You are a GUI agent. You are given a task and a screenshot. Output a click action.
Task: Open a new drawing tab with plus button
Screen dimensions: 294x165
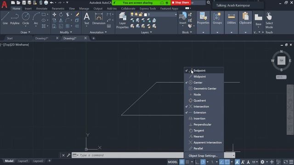93,38
